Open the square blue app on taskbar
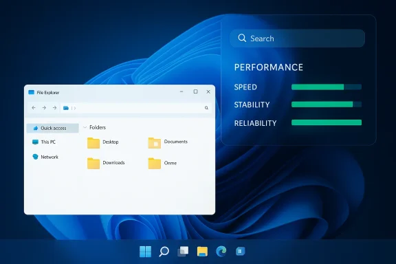Image resolution: width=396 pixels, height=264 pixels. 240,251
